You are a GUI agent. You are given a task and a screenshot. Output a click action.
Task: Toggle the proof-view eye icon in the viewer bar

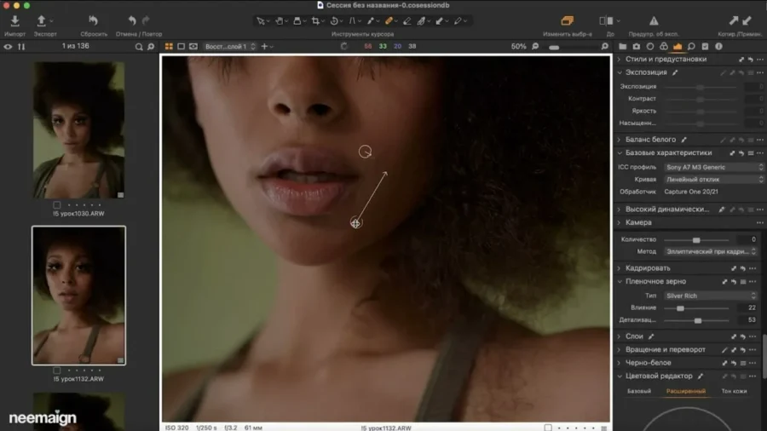point(193,47)
